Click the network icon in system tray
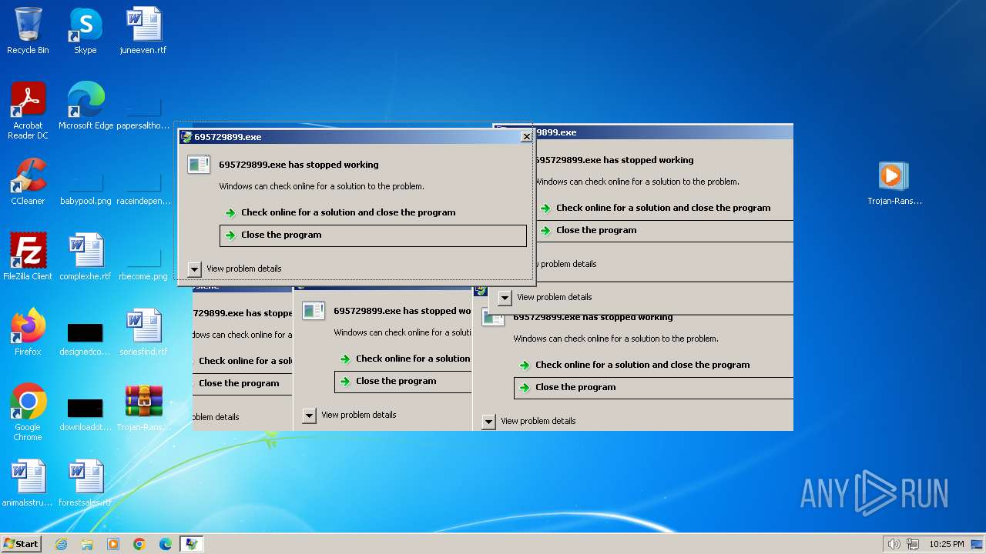The image size is (986, 554). 914,544
